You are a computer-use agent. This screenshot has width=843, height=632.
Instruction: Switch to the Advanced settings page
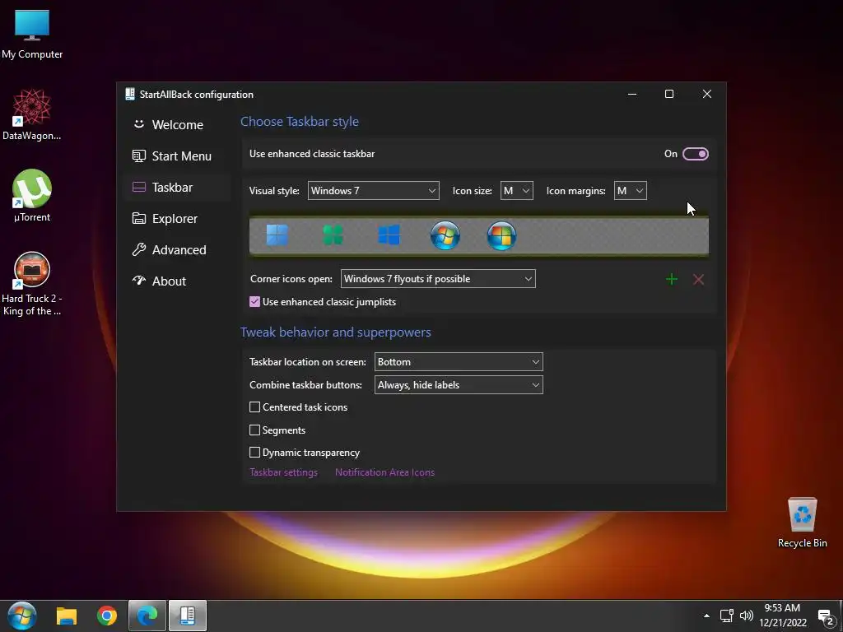[x=177, y=249]
